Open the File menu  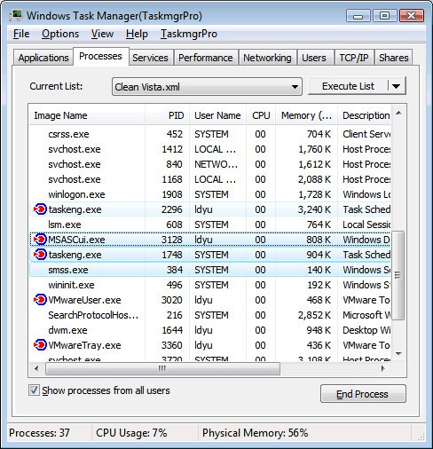point(21,34)
